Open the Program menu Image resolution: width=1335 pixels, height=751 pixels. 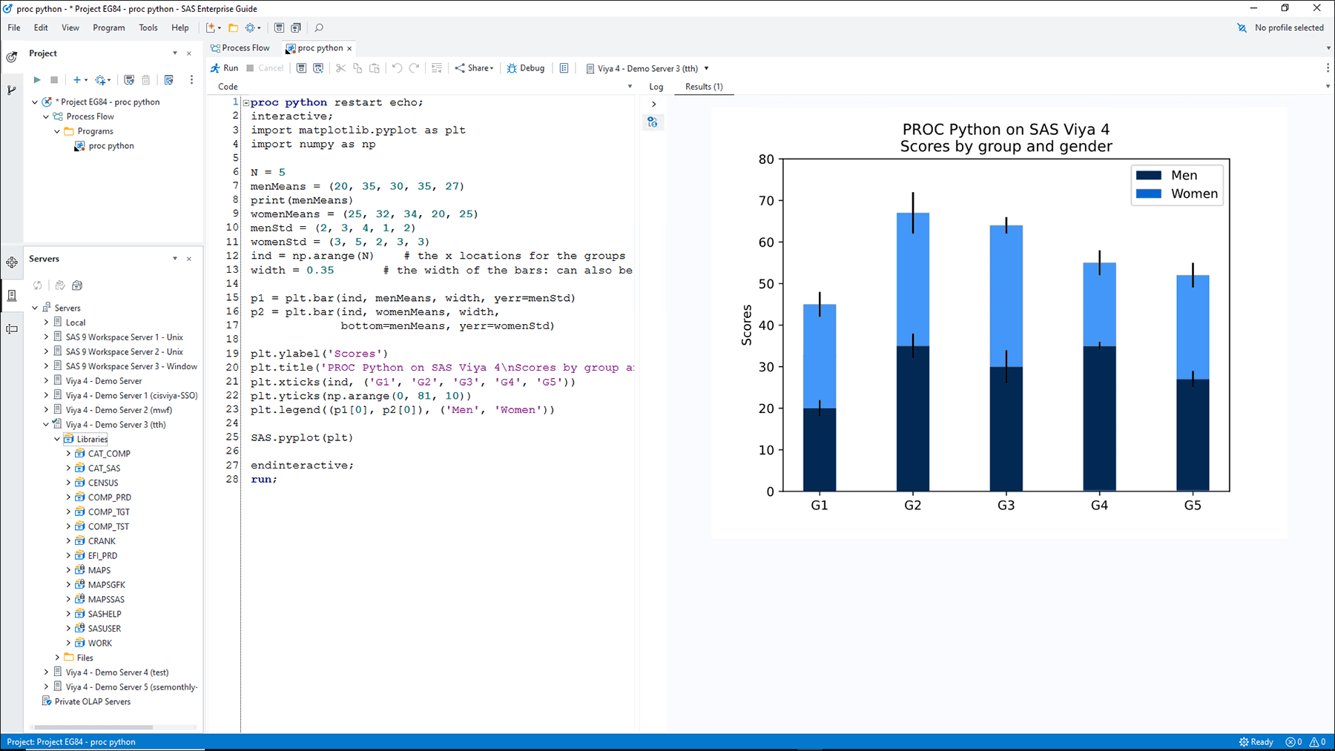109,28
